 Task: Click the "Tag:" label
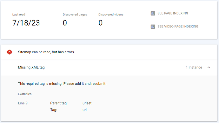point(54,110)
